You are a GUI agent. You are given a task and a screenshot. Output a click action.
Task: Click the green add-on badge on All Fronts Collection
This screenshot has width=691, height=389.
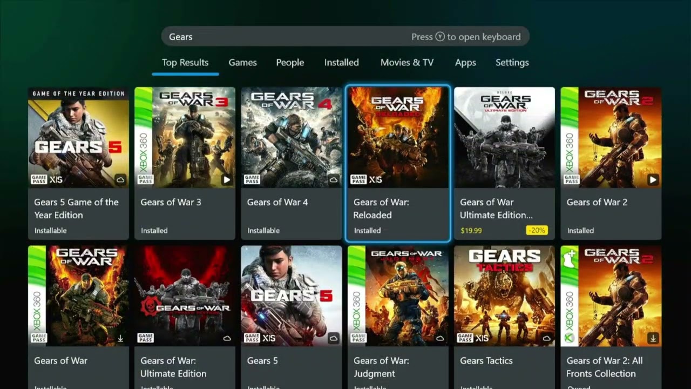(x=569, y=258)
